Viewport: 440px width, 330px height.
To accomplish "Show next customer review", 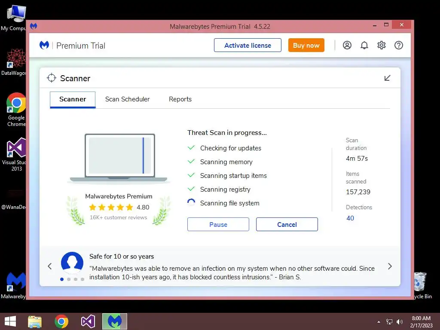I will (390, 266).
